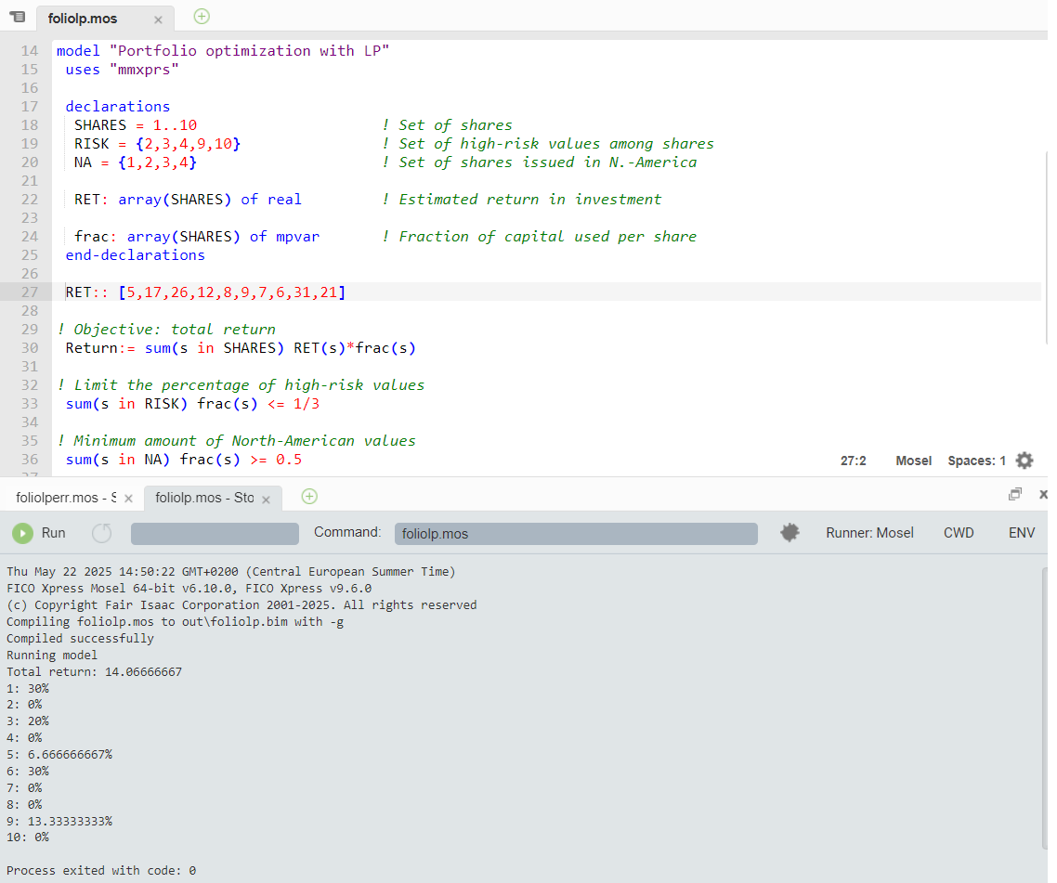This screenshot has width=1057, height=883.
Task: Change indentation via Spaces: 1
Action: tap(976, 461)
